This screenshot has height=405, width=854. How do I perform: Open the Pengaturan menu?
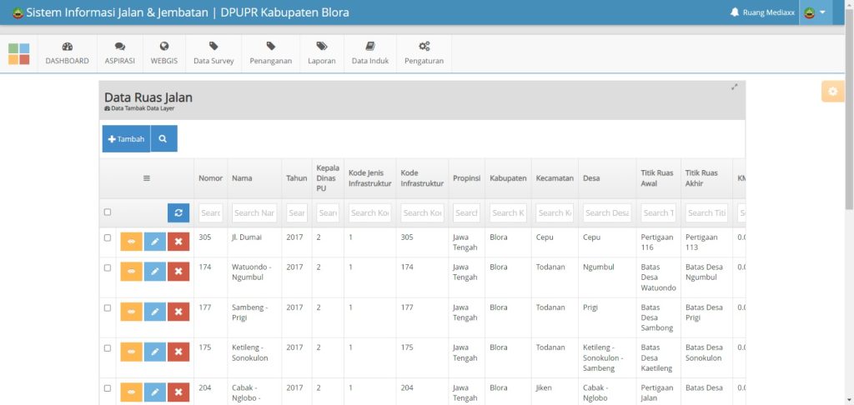(x=424, y=53)
